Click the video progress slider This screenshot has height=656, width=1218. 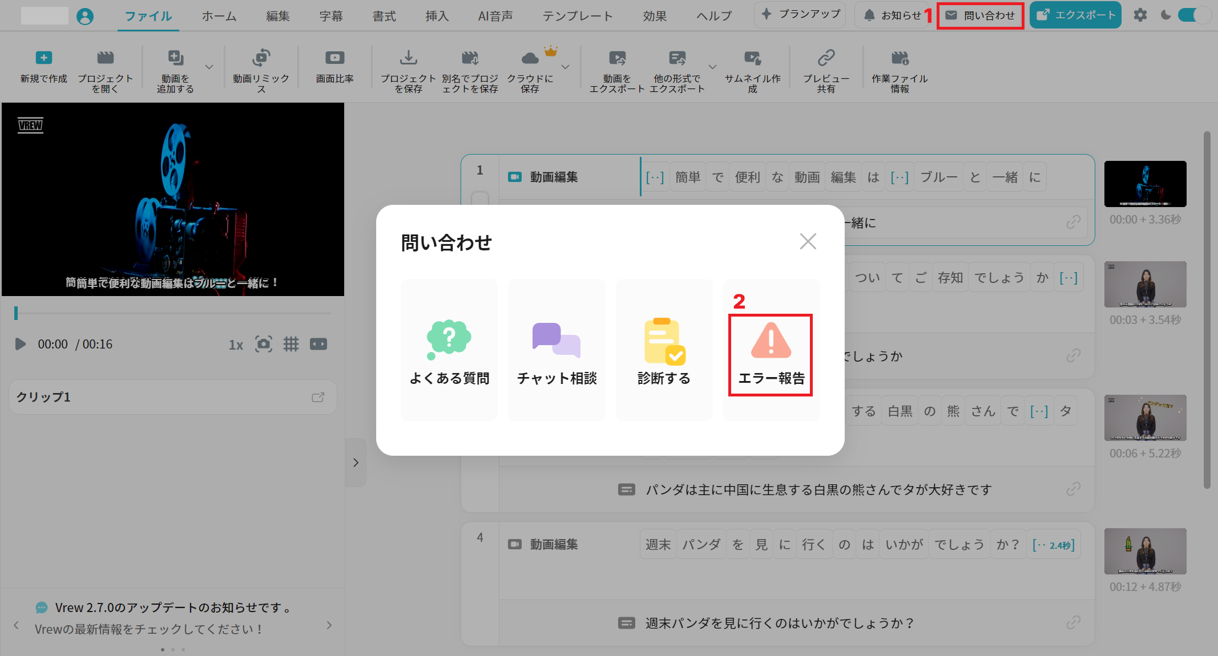coord(173,313)
